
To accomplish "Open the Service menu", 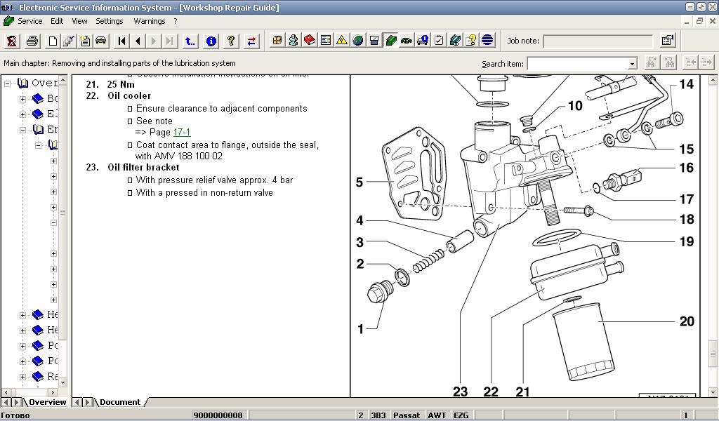I will [x=29, y=21].
